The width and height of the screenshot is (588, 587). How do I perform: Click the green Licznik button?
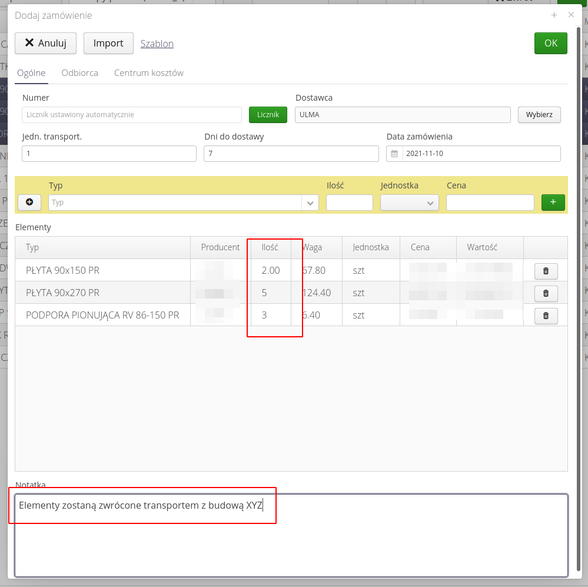(x=268, y=115)
